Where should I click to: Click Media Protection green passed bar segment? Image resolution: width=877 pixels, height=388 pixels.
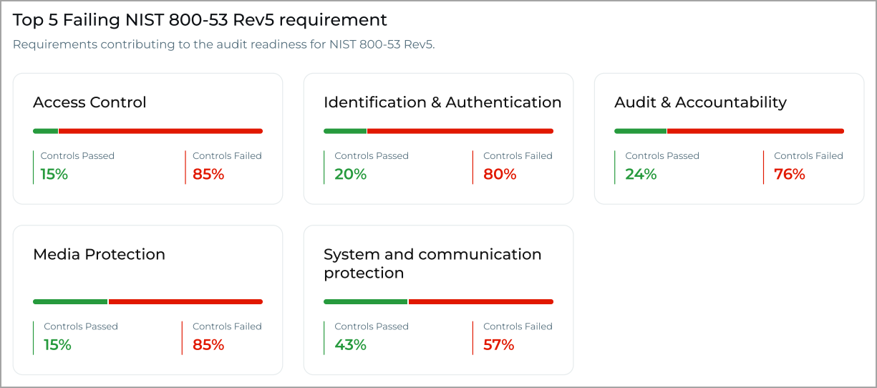[70, 301]
